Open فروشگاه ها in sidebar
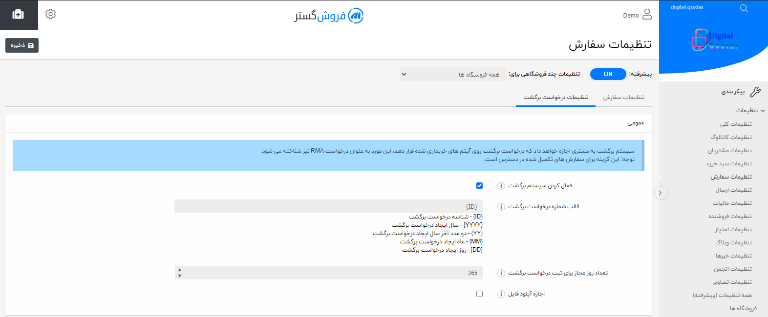The height and width of the screenshot is (317, 768). tap(743, 309)
